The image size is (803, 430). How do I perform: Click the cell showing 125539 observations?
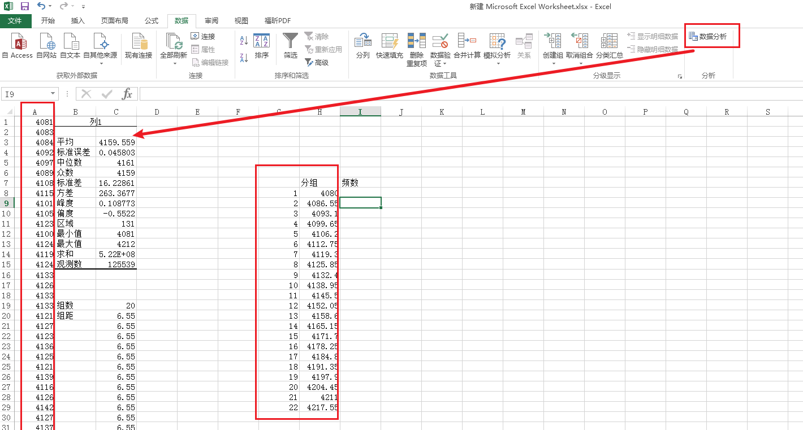click(116, 264)
